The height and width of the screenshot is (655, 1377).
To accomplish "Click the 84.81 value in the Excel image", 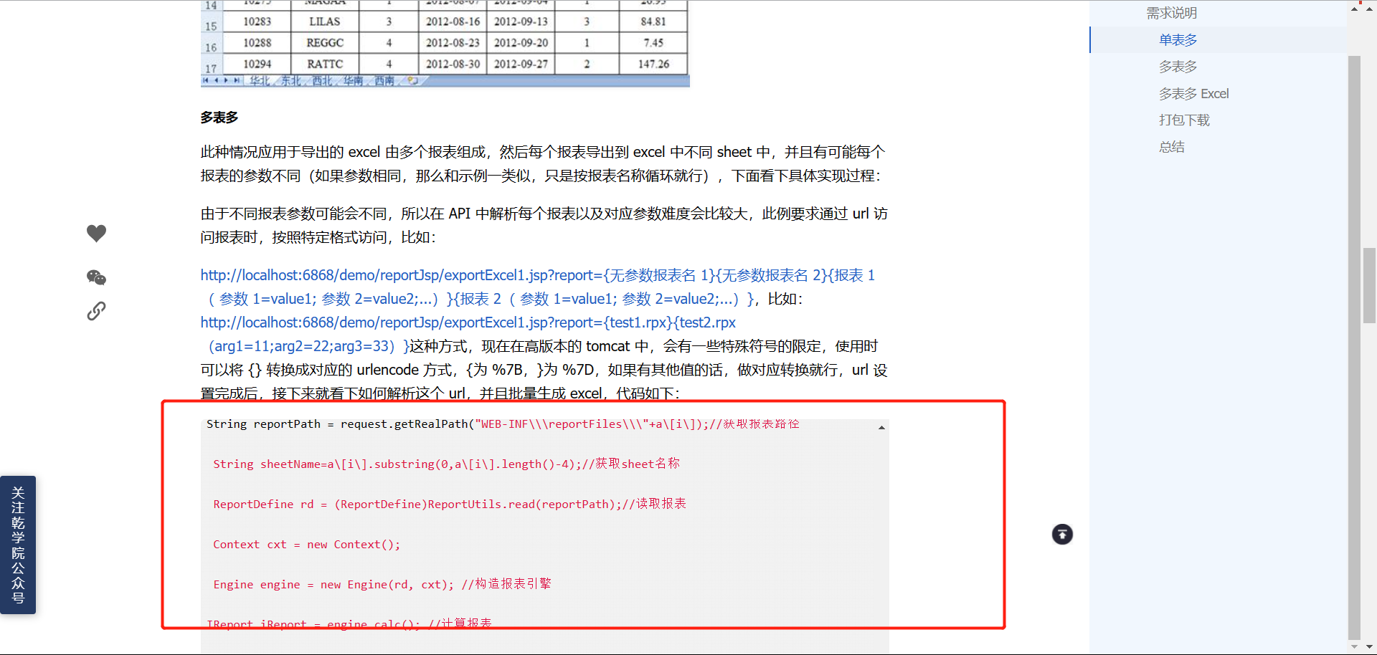I will (653, 21).
